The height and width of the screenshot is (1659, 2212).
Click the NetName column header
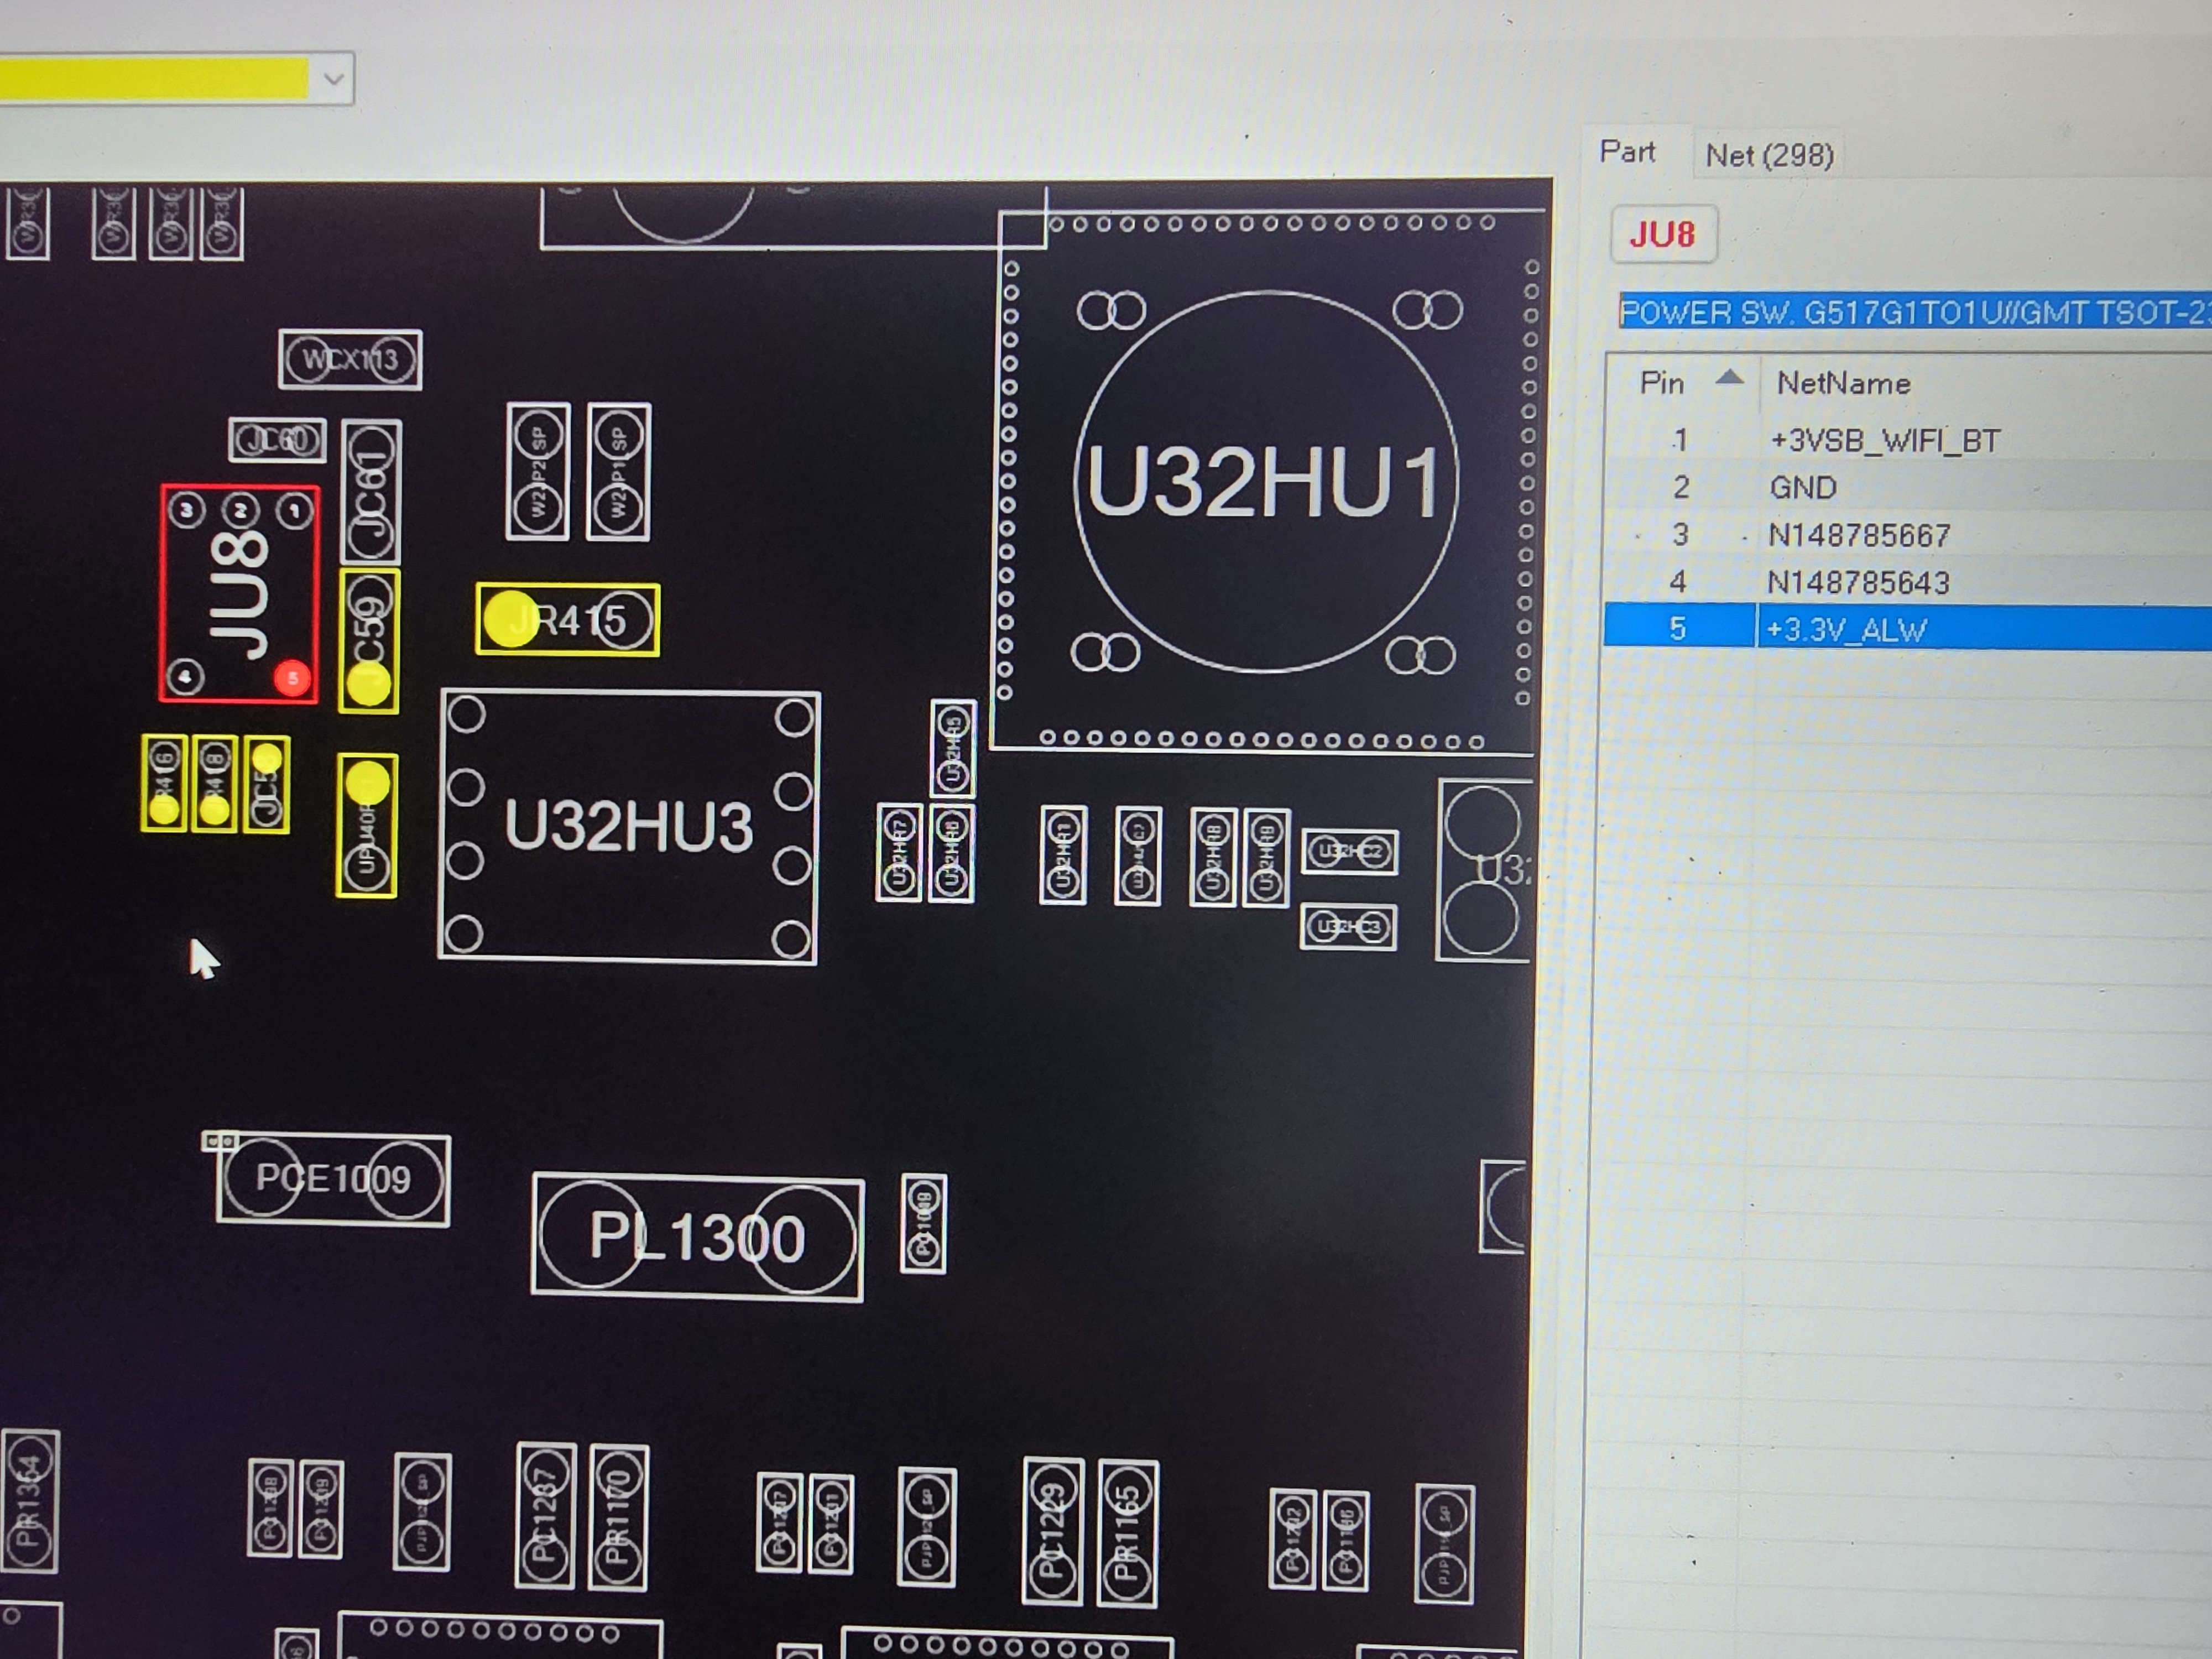tap(1843, 383)
